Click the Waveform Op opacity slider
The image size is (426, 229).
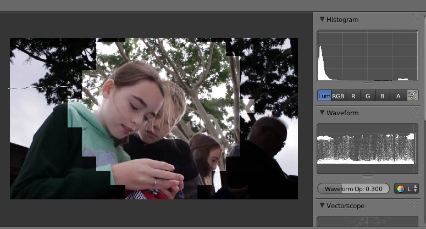[353, 188]
